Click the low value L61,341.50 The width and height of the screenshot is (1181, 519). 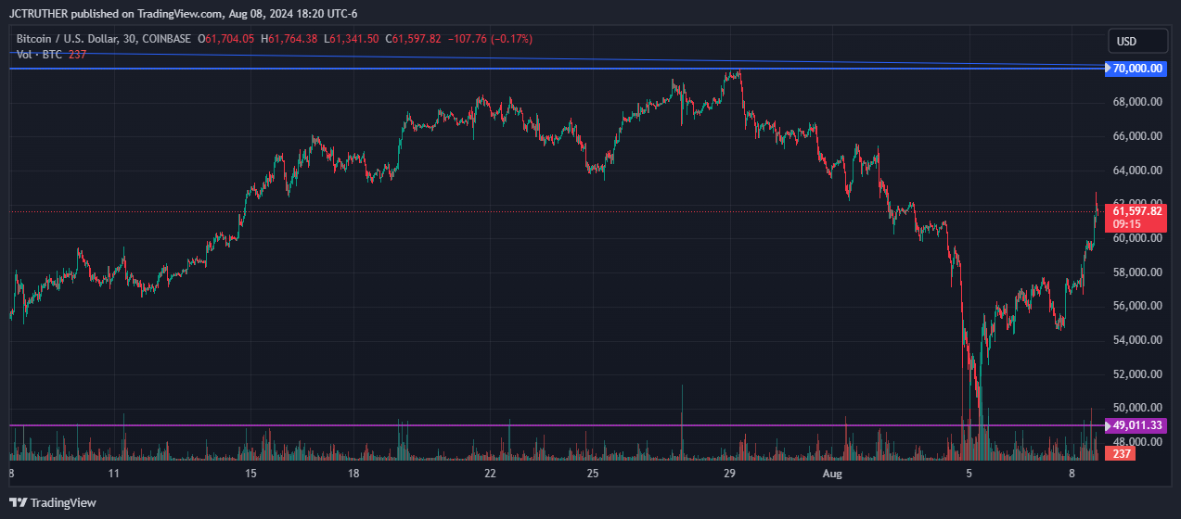[351, 39]
